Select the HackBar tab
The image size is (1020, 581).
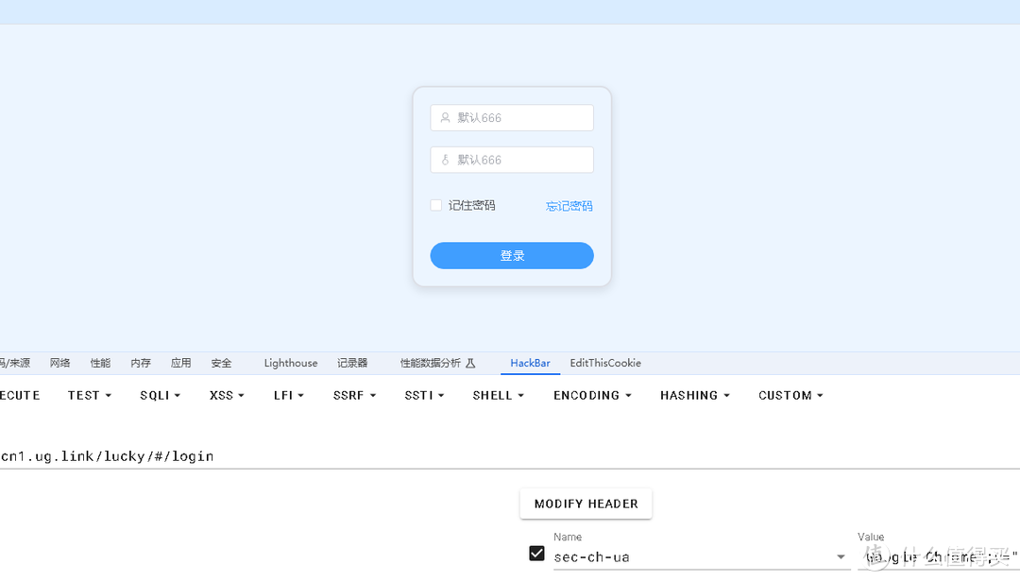[x=530, y=363]
